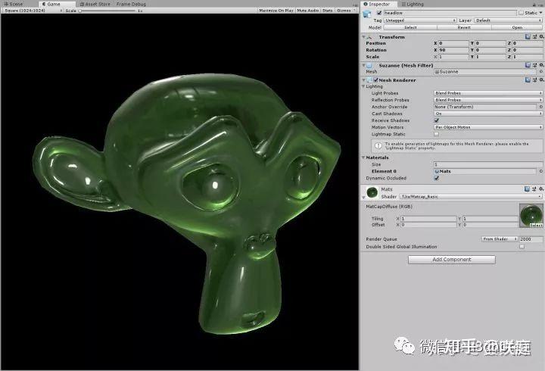Open the Cast Shadows dropdown
The height and width of the screenshot is (371, 545).
pos(488,114)
